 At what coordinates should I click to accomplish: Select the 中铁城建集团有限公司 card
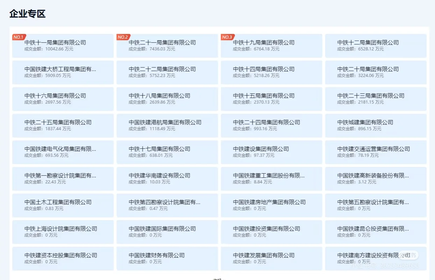(376, 126)
